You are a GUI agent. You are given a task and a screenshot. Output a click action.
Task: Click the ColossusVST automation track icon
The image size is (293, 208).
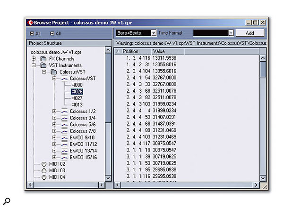pos(64,79)
